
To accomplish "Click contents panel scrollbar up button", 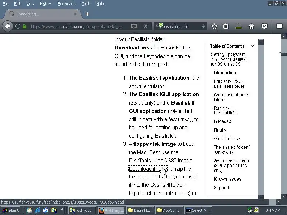I will [261, 42].
